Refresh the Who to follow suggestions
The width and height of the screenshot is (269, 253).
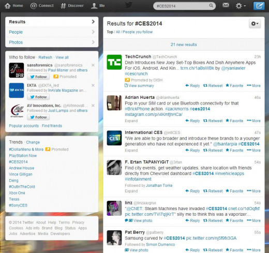coord(45,57)
